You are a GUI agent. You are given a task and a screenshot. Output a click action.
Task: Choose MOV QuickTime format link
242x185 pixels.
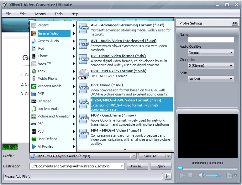113,115
